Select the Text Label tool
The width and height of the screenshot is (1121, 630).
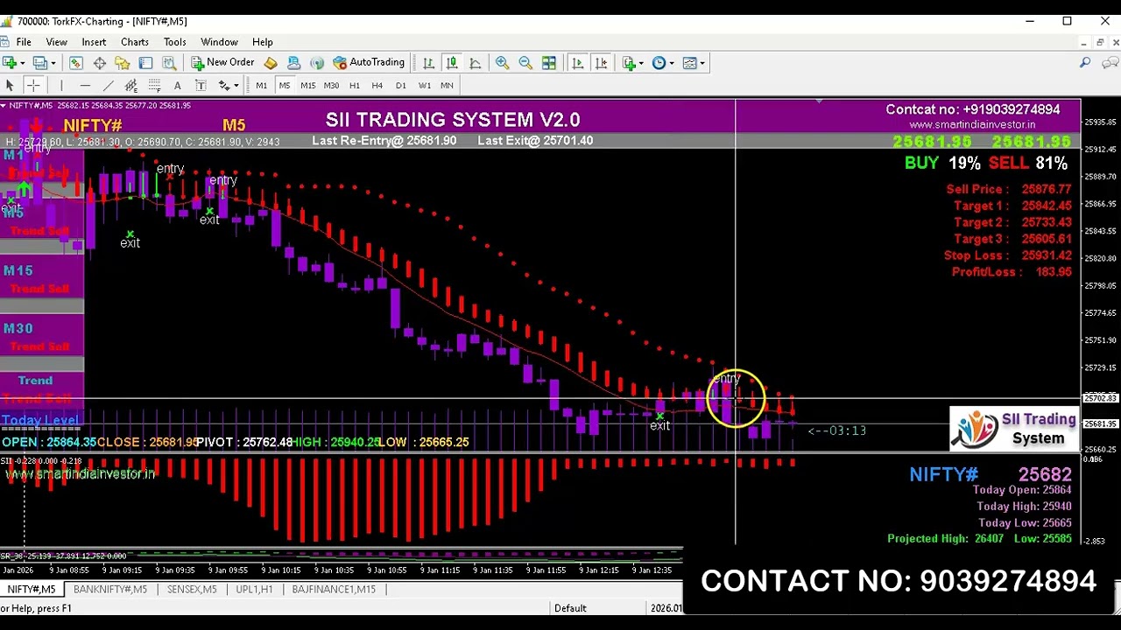[x=201, y=86]
